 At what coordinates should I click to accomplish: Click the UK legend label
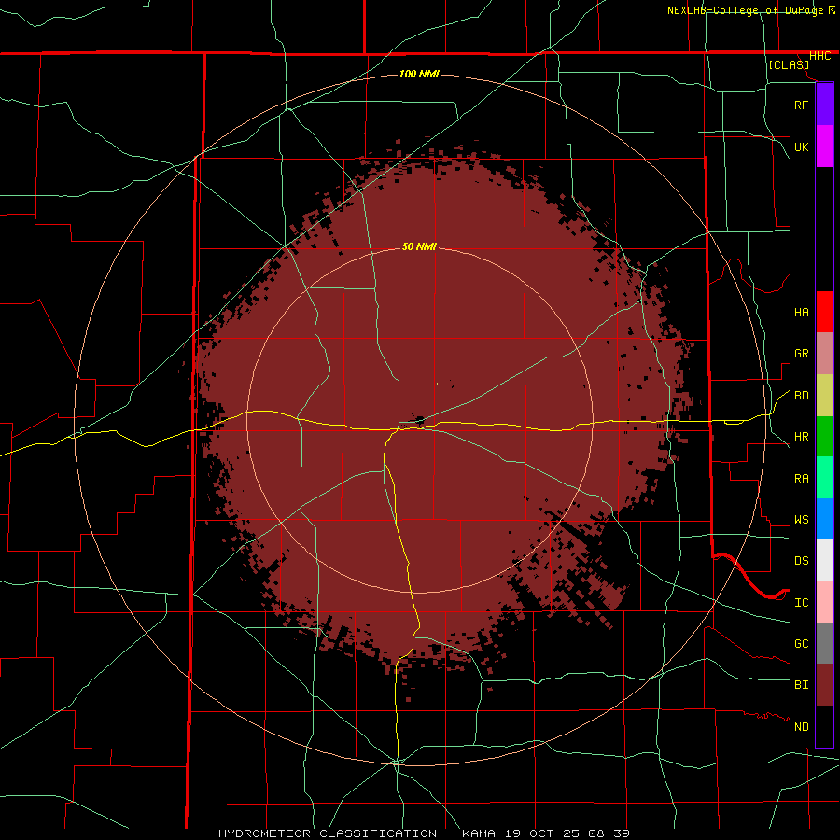click(x=801, y=147)
